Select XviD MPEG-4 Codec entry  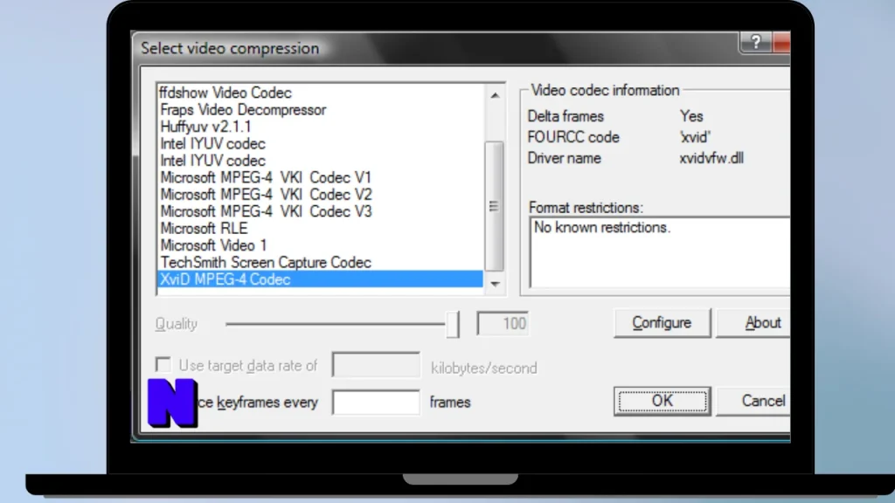[320, 279]
